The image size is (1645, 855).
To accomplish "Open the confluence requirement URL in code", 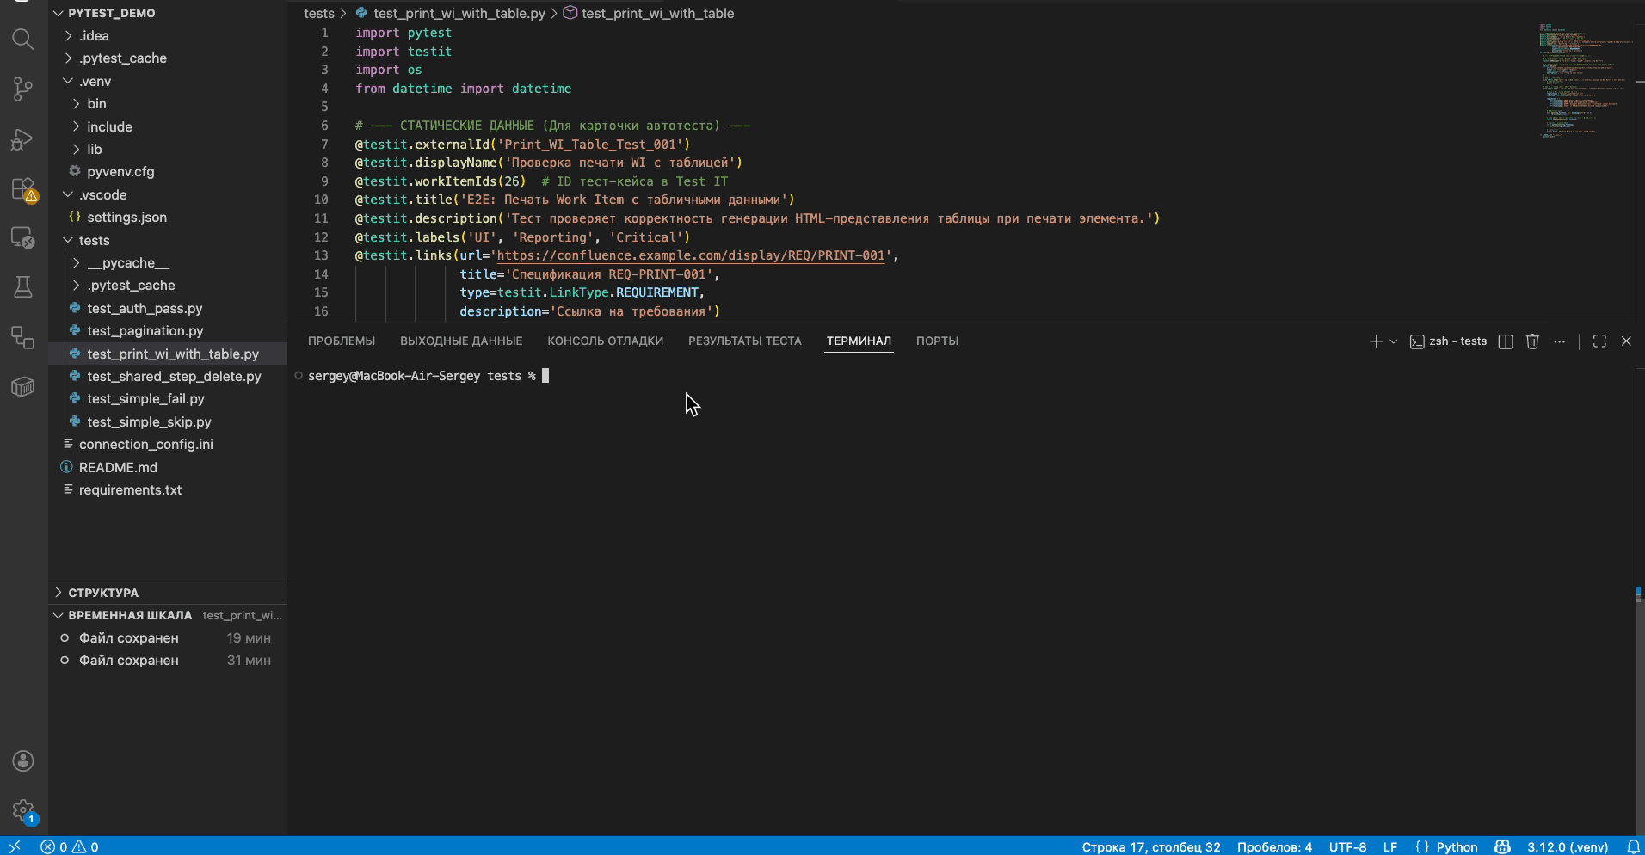I will point(691,256).
